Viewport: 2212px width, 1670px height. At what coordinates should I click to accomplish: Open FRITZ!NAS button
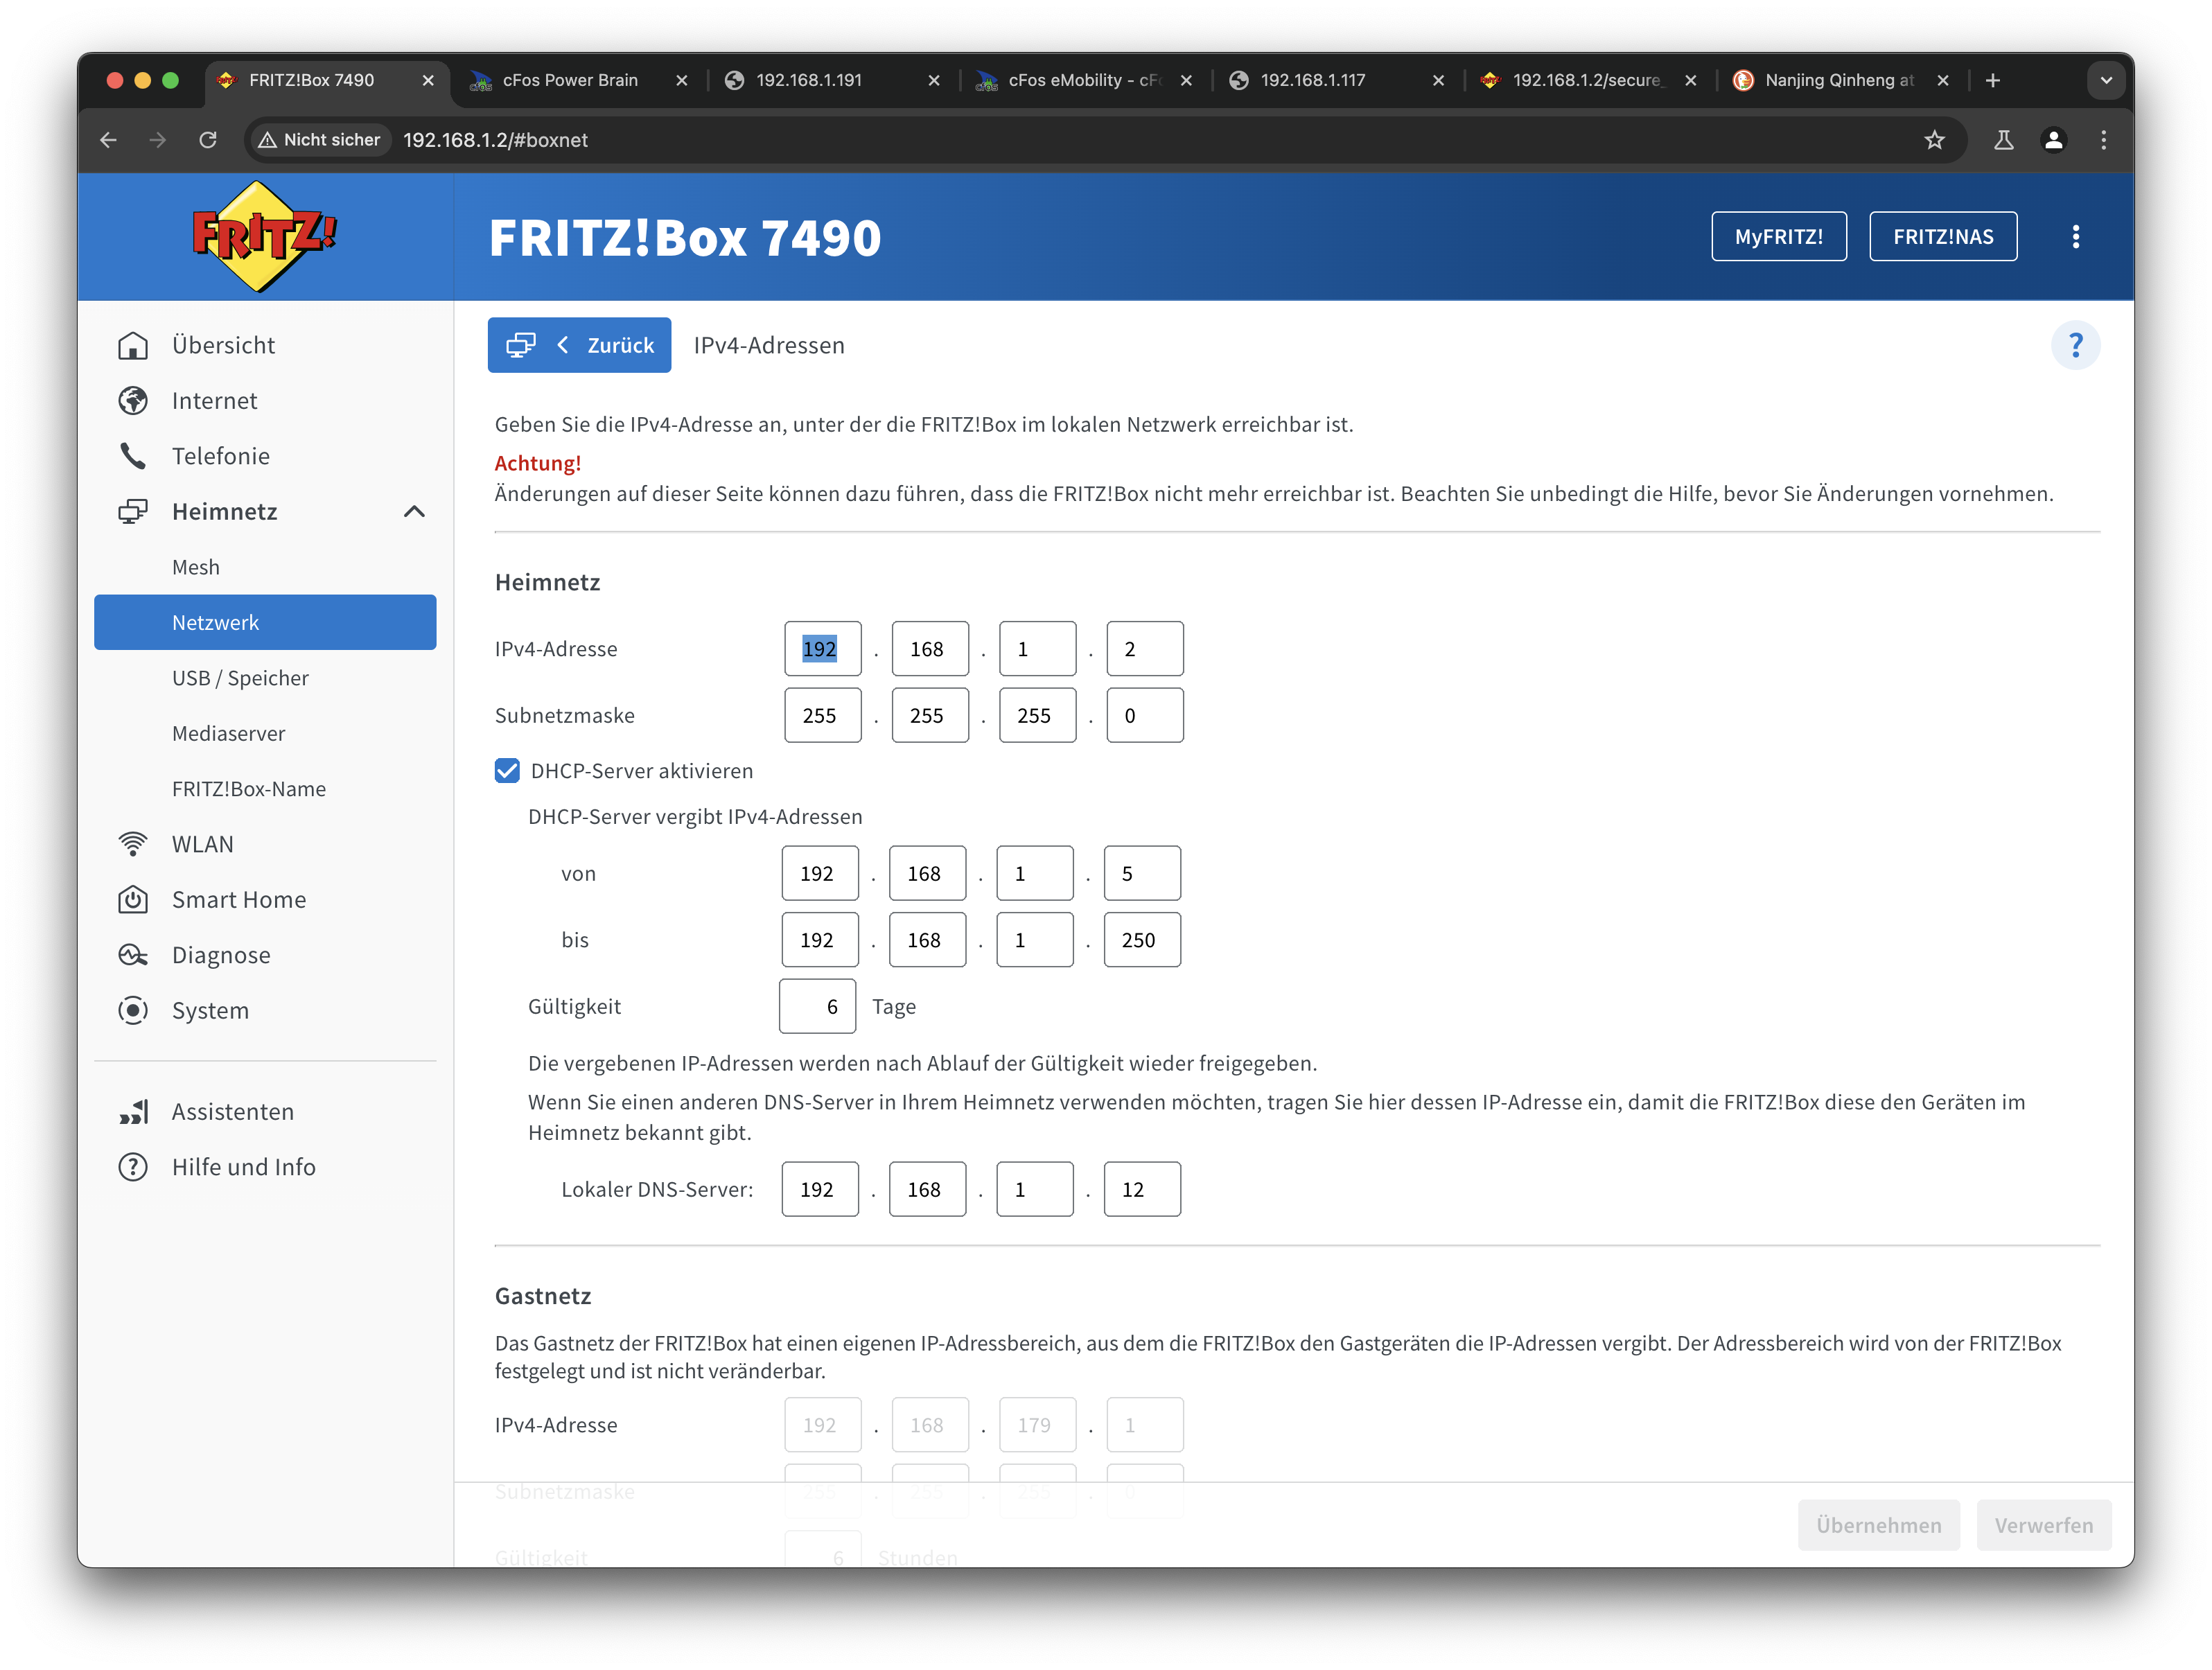pyautogui.click(x=1942, y=237)
